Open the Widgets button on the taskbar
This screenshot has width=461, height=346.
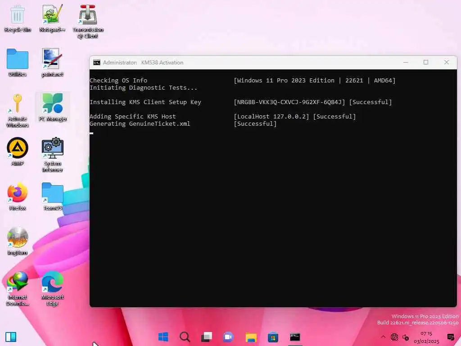click(x=11, y=337)
